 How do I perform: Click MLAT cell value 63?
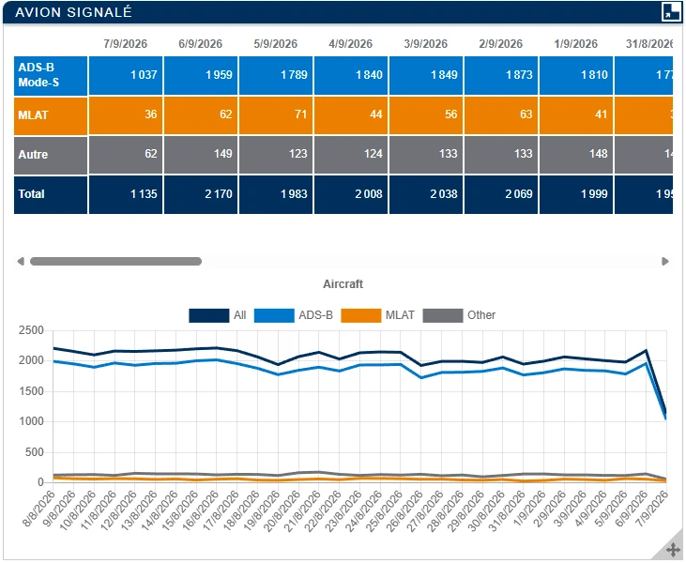click(501, 115)
